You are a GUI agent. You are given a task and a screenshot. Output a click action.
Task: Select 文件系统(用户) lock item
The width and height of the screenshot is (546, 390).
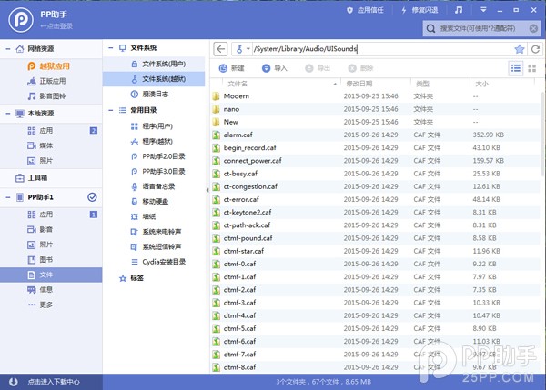(x=154, y=64)
